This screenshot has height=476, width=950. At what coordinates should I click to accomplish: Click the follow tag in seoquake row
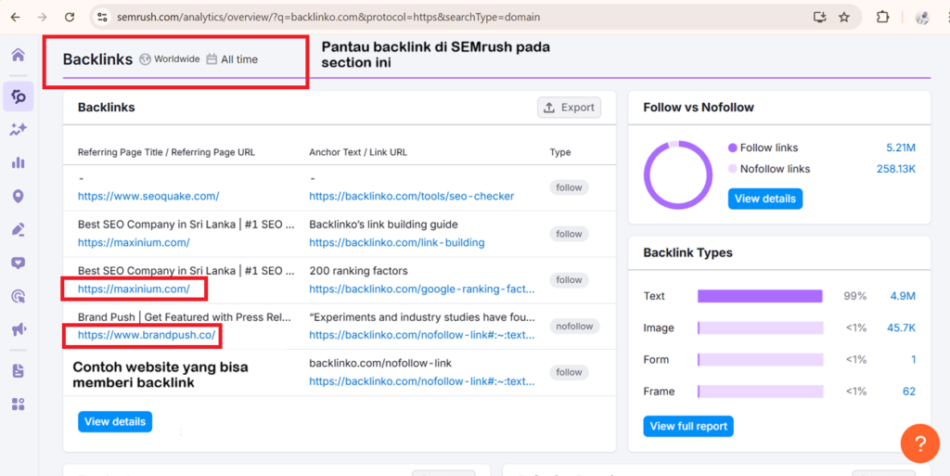pyautogui.click(x=569, y=187)
